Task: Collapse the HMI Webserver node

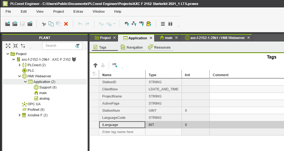Action: (20, 76)
